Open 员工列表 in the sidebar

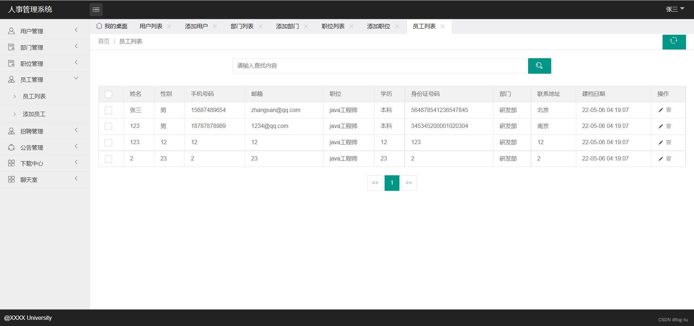[x=34, y=96]
